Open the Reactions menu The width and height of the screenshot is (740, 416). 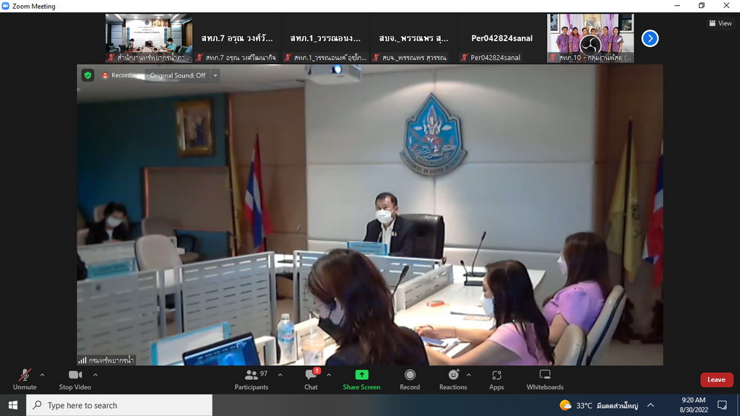point(453,380)
